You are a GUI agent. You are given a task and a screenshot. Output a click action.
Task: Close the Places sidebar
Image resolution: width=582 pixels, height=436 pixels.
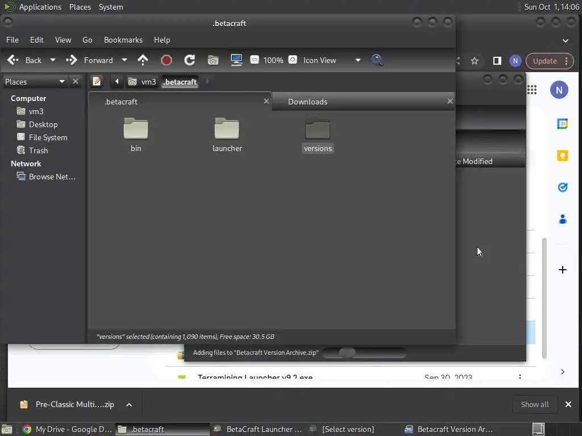tap(76, 81)
